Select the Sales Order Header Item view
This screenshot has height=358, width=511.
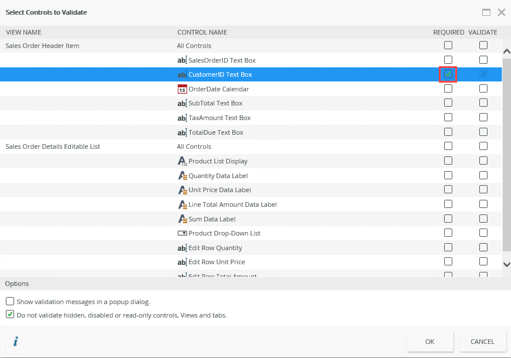pos(42,46)
